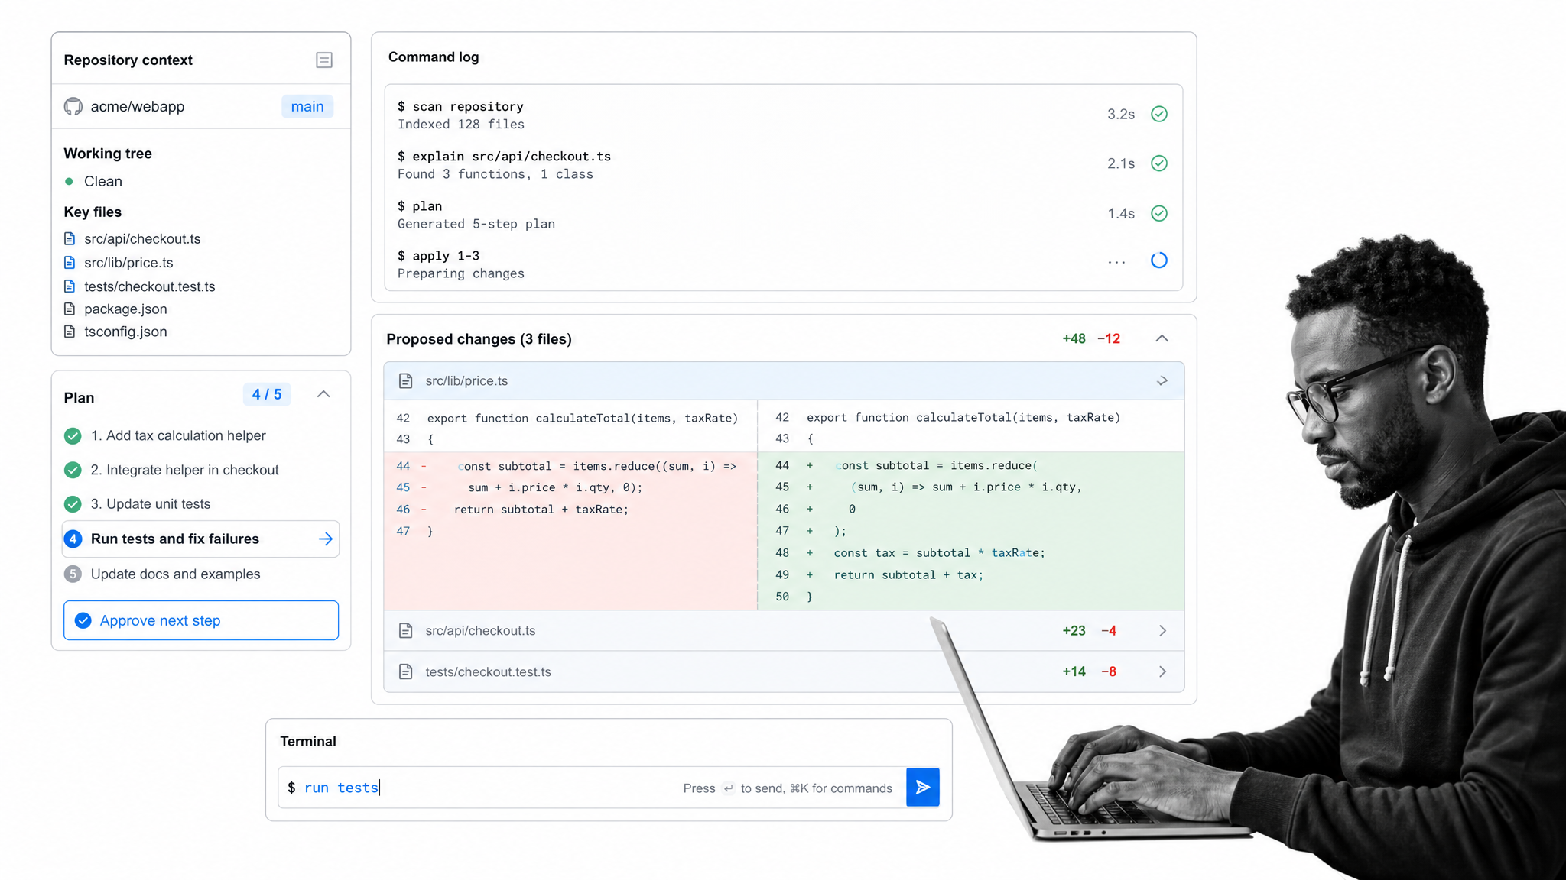This screenshot has height=880, width=1566.
Task: Click the blue step 4 number badge
Action: (73, 539)
